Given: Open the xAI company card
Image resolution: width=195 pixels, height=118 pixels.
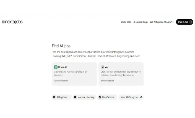Looking at the screenshot, I should tap(121, 74).
